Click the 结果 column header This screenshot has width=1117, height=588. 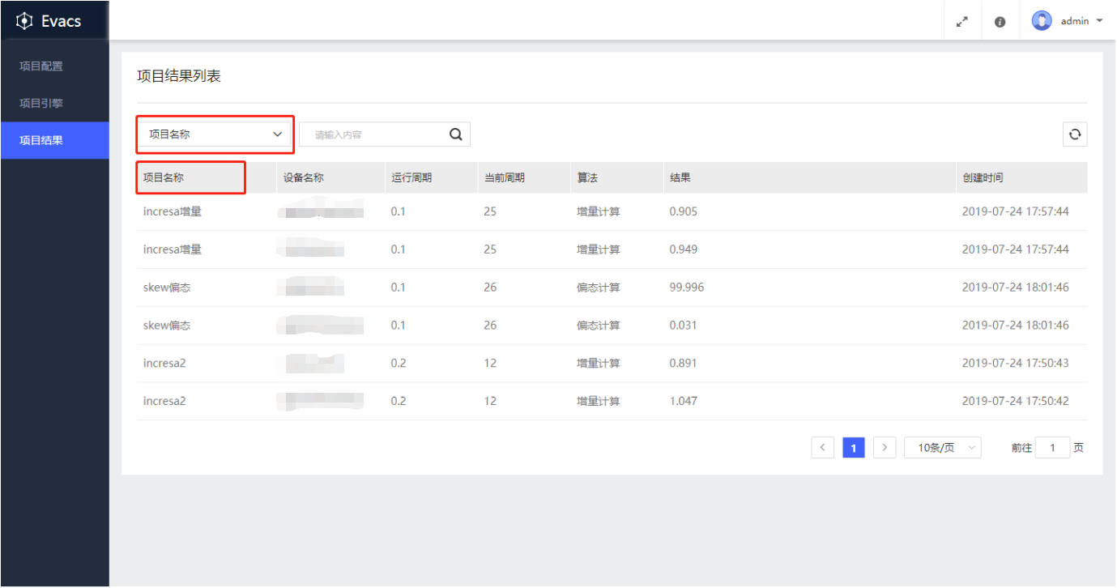click(x=680, y=177)
